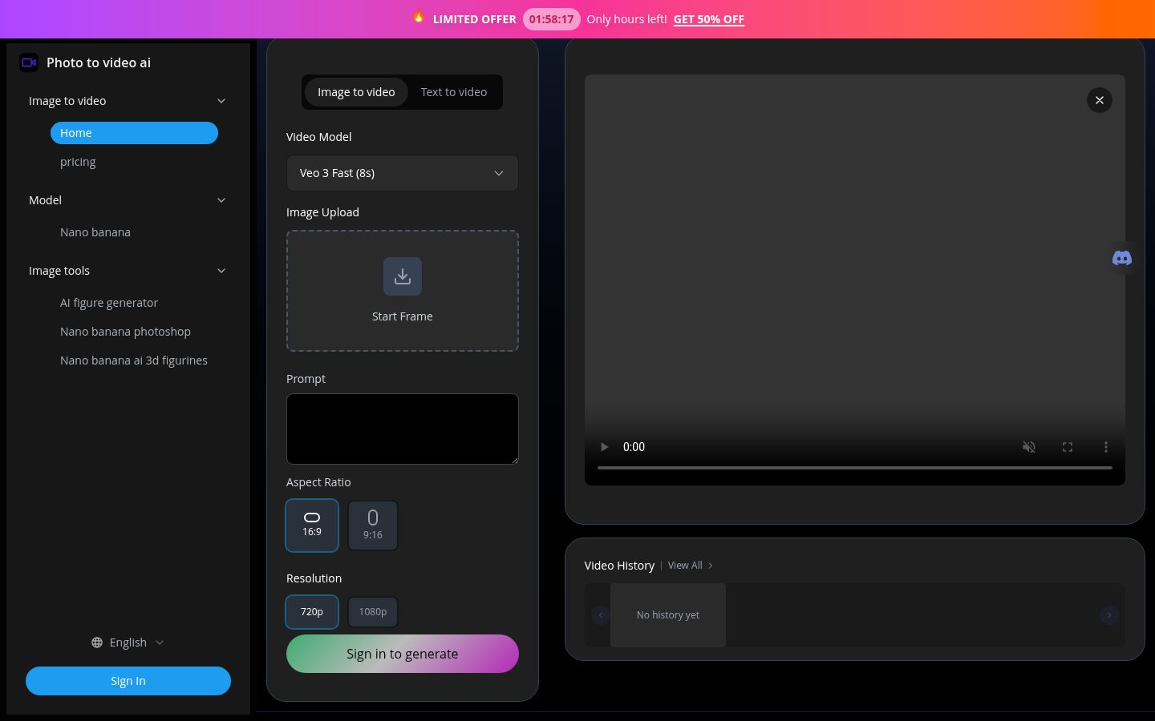Image resolution: width=1155 pixels, height=721 pixels.
Task: Open Home in the sidebar
Action: pyautogui.click(x=134, y=133)
